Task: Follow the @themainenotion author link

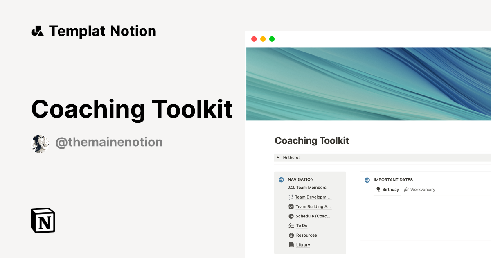Action: tap(109, 142)
